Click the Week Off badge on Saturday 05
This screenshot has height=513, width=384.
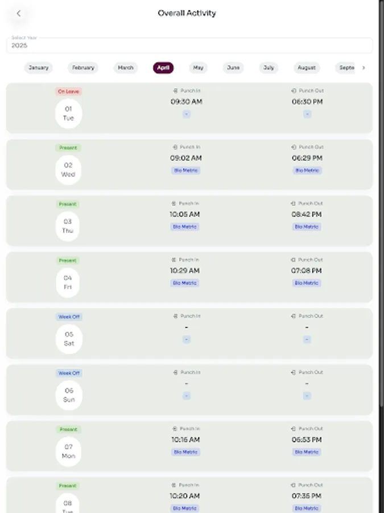[x=68, y=316]
